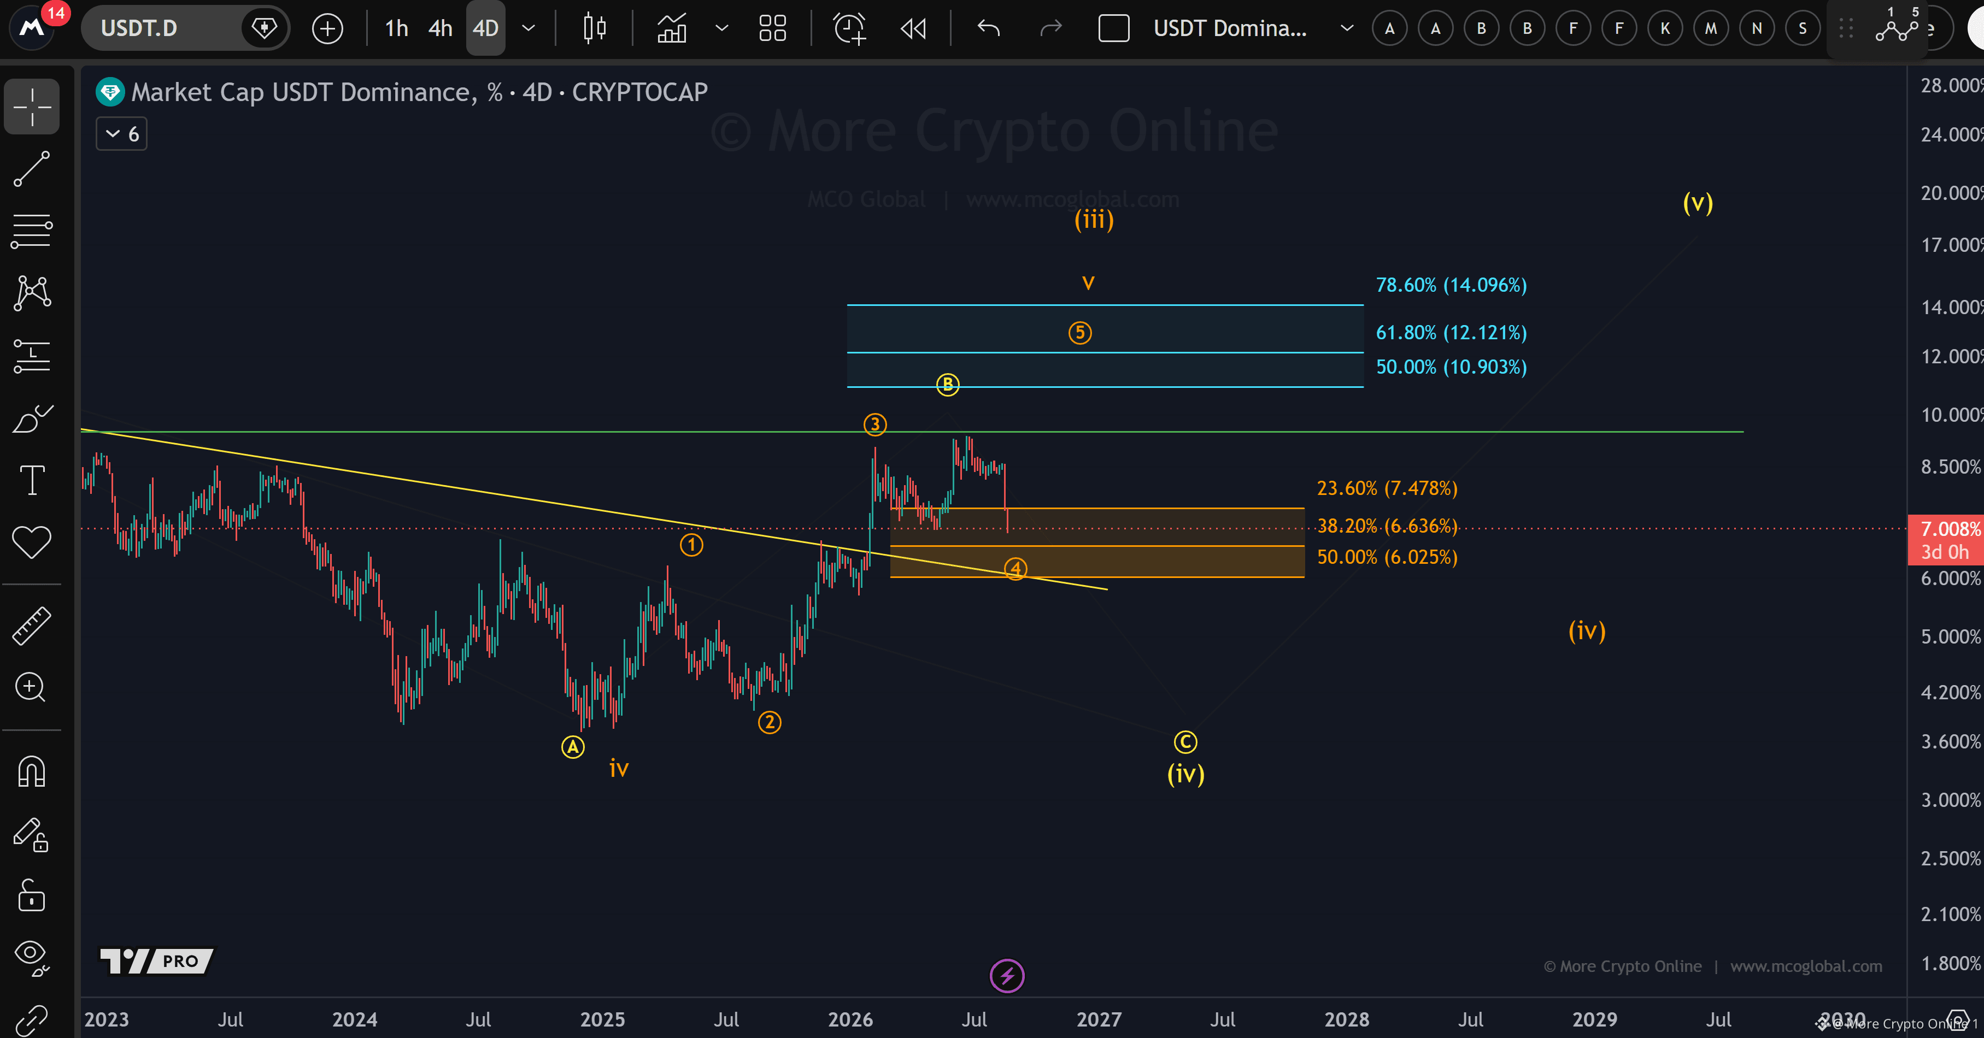Switch to the 4h interval
Image resolution: width=1984 pixels, height=1038 pixels.
pyautogui.click(x=441, y=28)
